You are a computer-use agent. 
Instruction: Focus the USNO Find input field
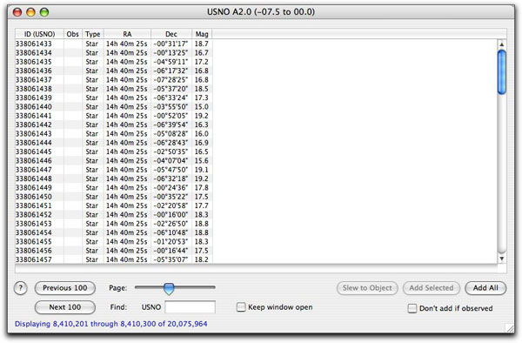190,307
